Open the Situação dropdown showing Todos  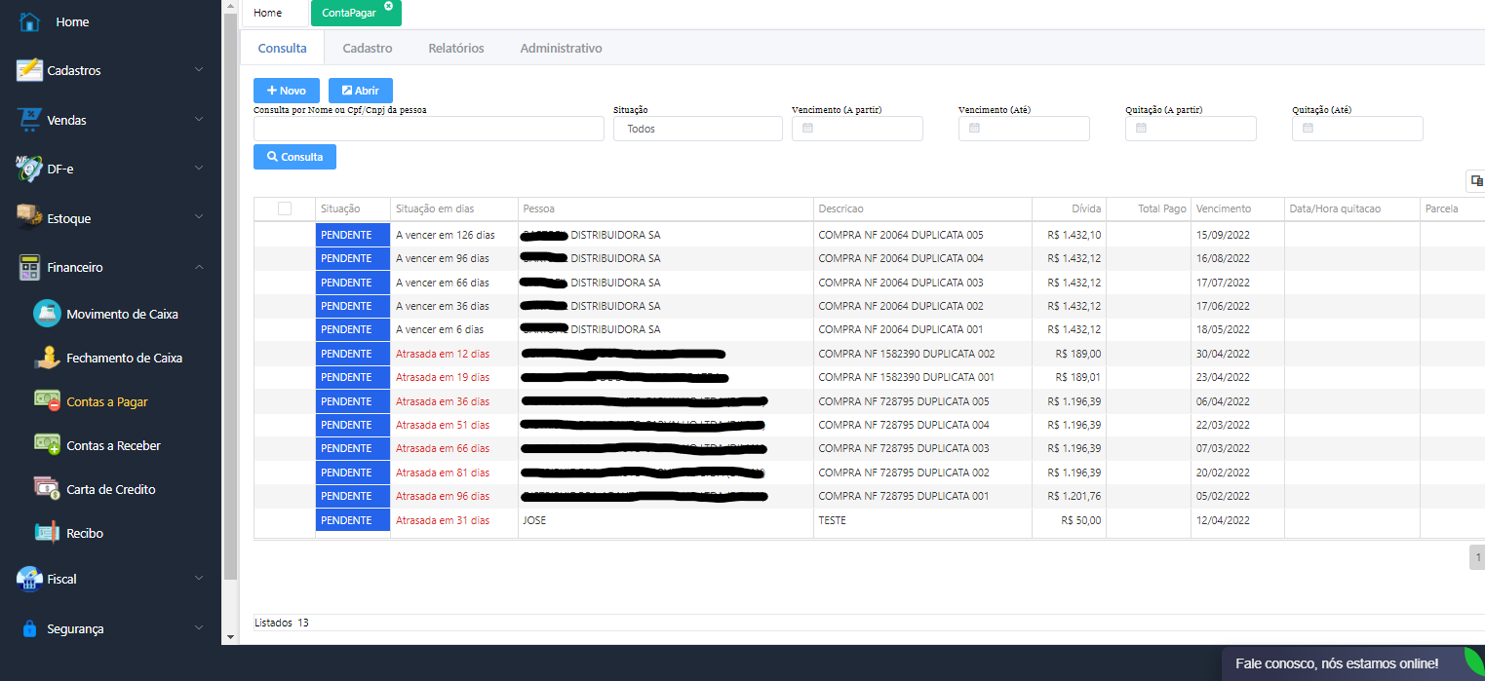pyautogui.click(x=697, y=129)
